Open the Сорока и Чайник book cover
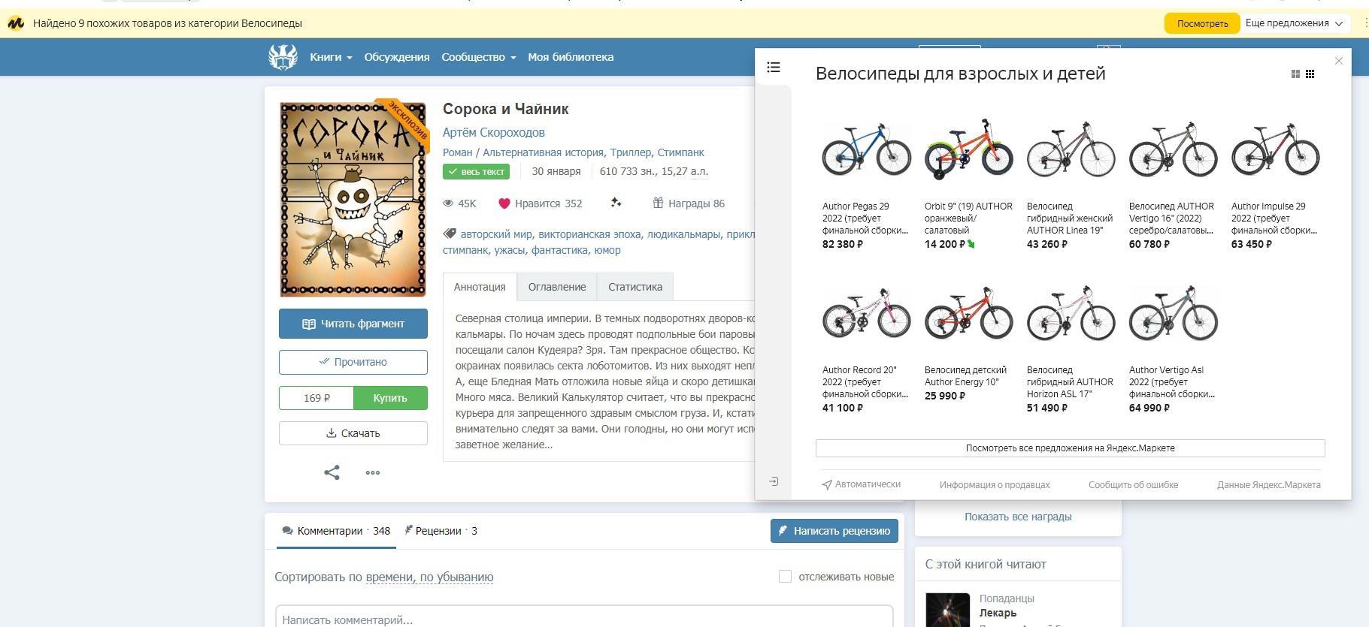 pos(353,199)
